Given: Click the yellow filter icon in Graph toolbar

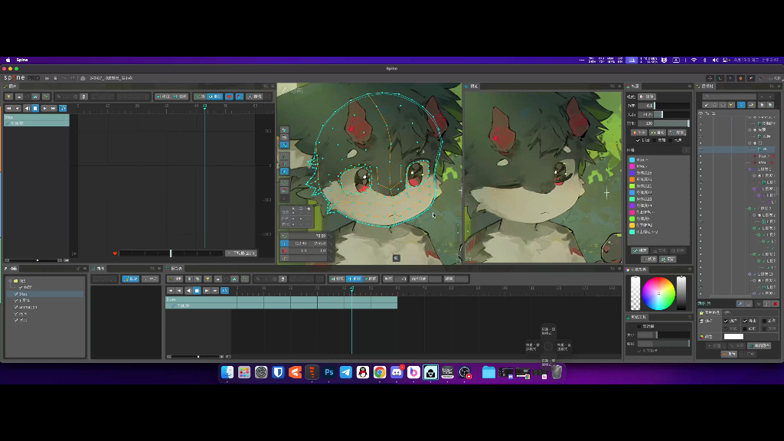Looking at the screenshot, I should pos(8,96).
